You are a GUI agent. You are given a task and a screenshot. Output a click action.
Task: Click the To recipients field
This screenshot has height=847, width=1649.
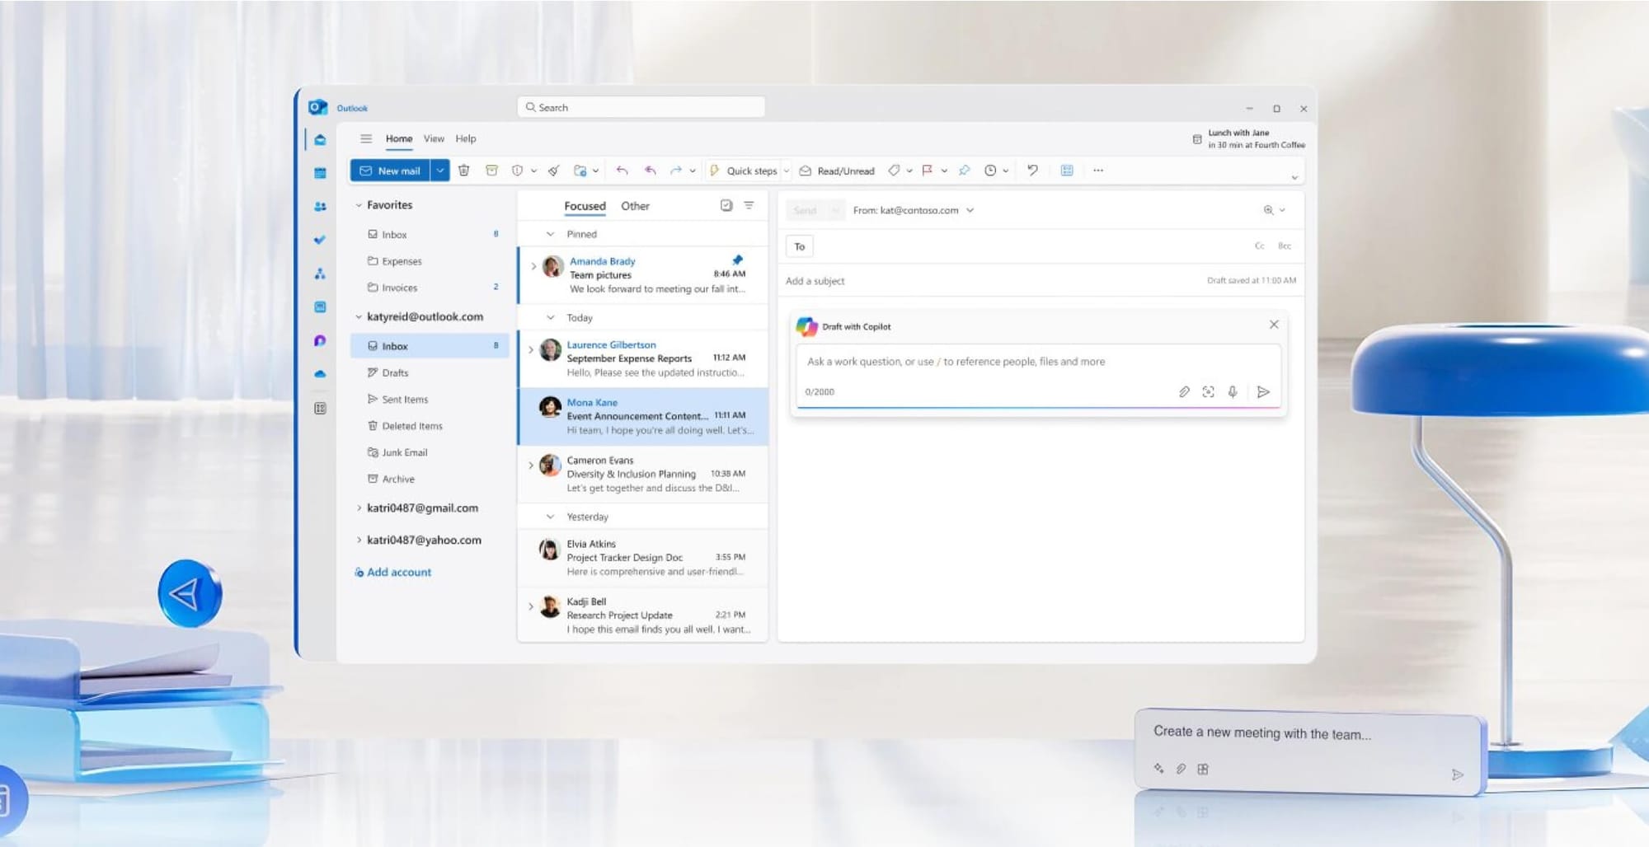tap(798, 246)
